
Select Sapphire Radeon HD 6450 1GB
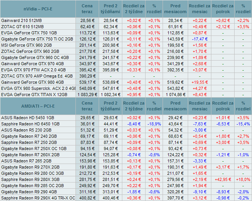tap(30, 124)
